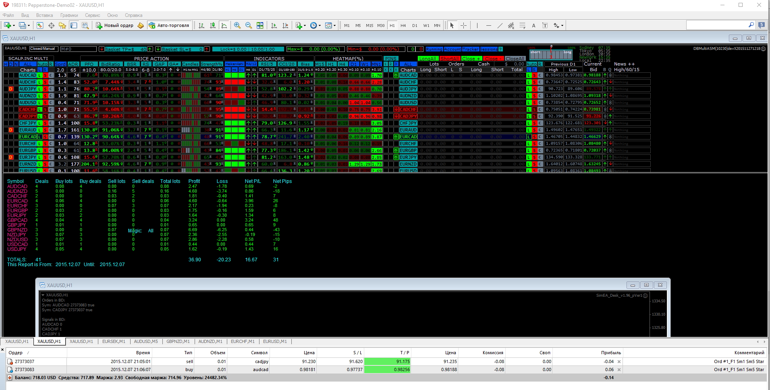This screenshot has width=770, height=390.
Task: Toggle the M15 heatmap column header
Action: [x=320, y=64]
